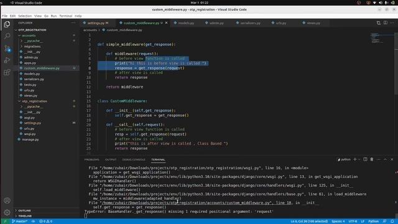Open the Search view in activity bar

pos(7,36)
